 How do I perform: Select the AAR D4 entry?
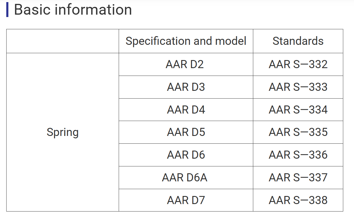(x=186, y=110)
